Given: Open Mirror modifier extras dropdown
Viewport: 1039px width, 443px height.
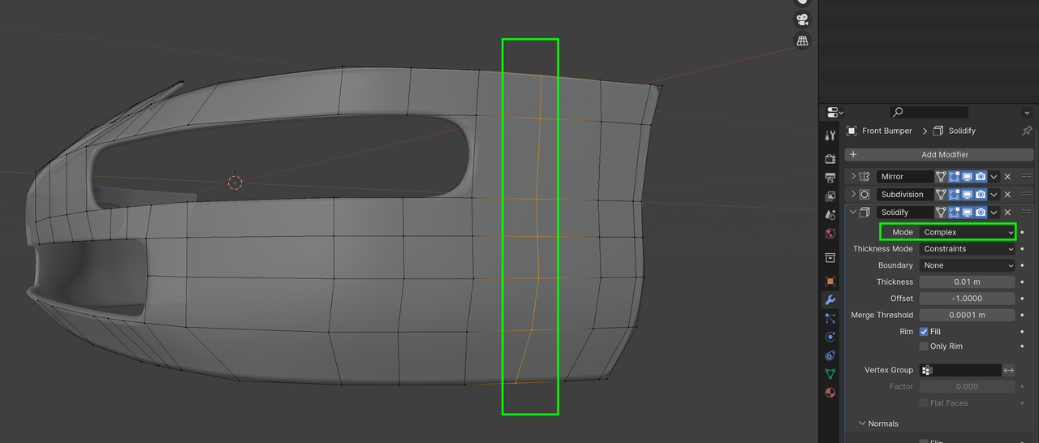Looking at the screenshot, I should [x=994, y=176].
